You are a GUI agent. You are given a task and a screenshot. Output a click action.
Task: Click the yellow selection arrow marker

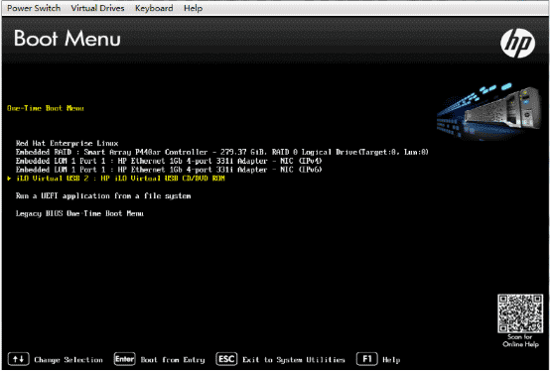tap(10, 179)
